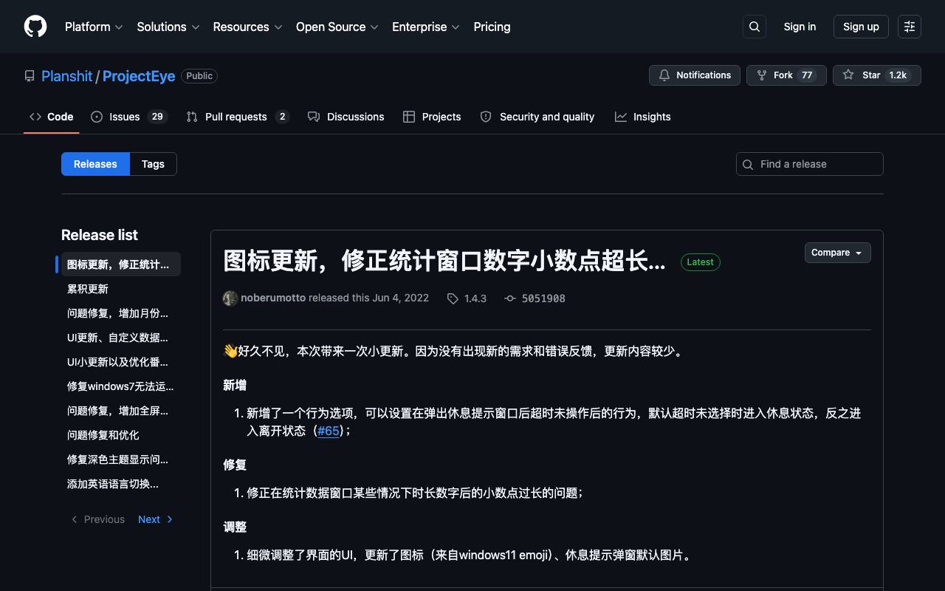Click the Fork icon
This screenshot has width=945, height=591.
click(x=762, y=75)
